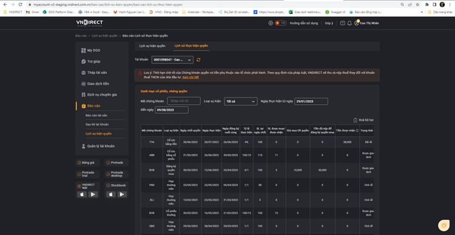
Task: Click the orange refresh icon beside account
Action: 198,60
